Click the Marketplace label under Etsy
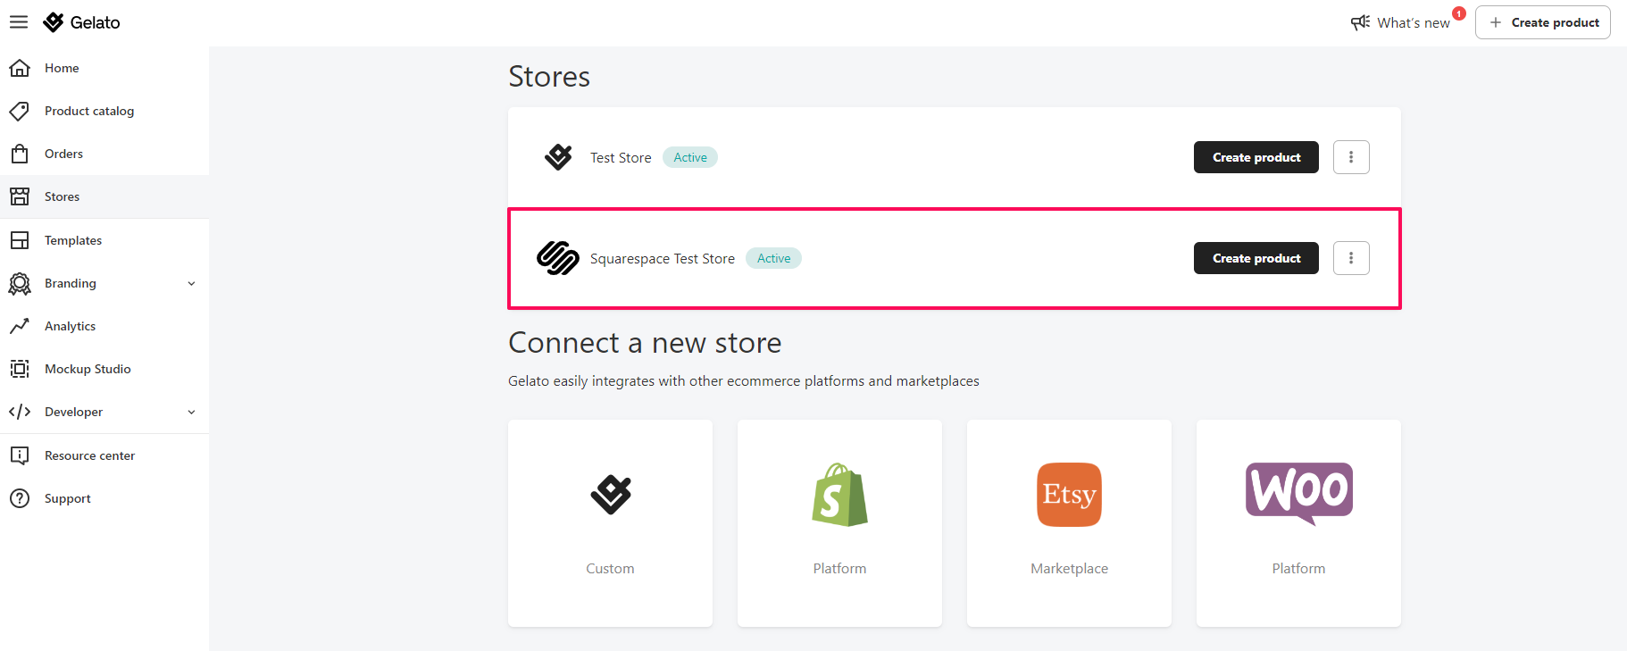The image size is (1627, 651). pos(1069,568)
